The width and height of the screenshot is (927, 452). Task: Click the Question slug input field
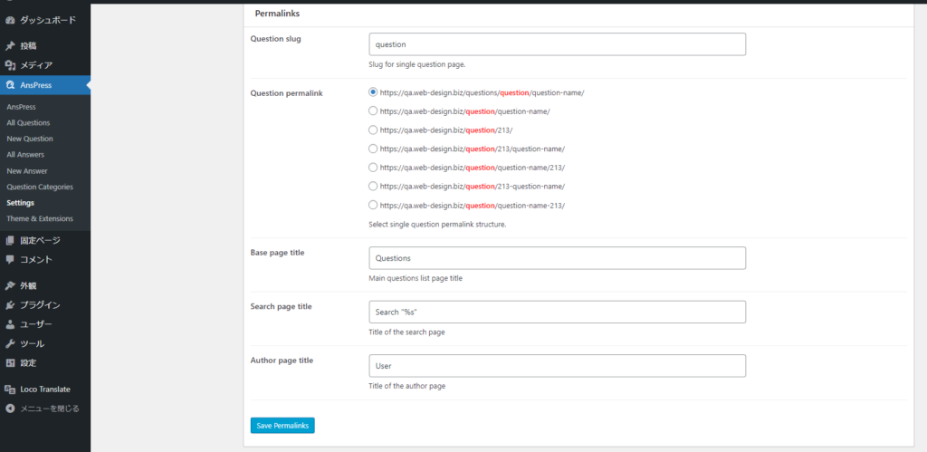[x=557, y=44]
